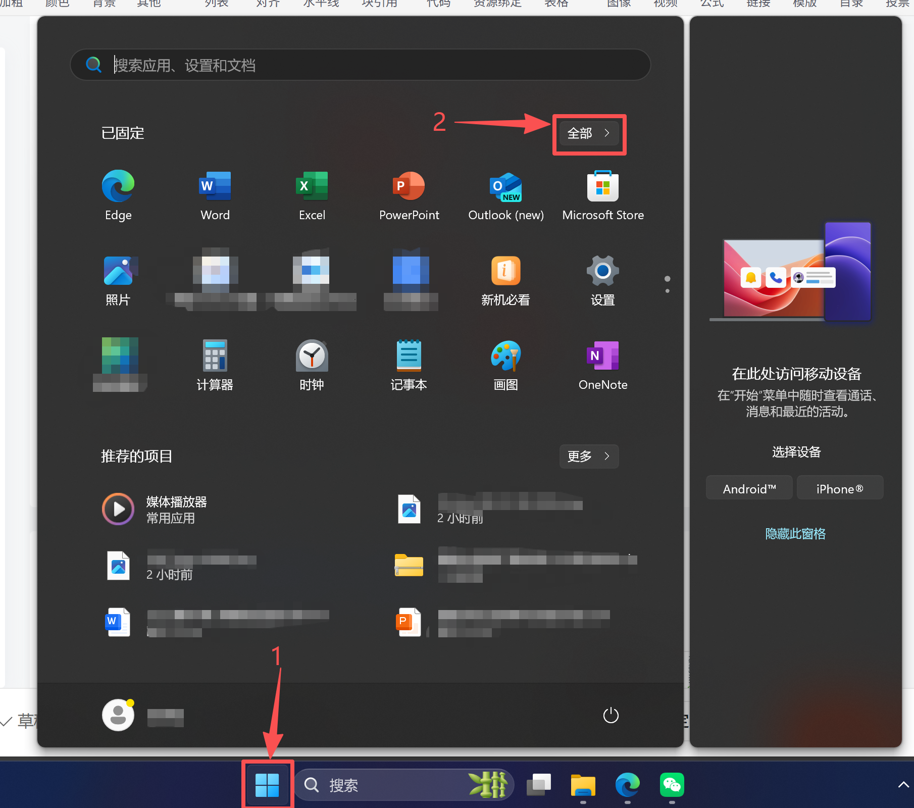Image resolution: width=914 pixels, height=808 pixels.
Task: Go to next pinned apps page dot
Action: click(x=668, y=291)
